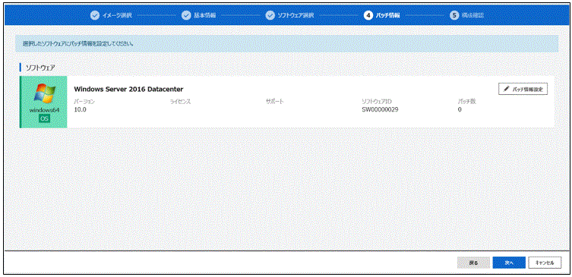Select the Windows Server 2016 Datacenter title

[128, 89]
